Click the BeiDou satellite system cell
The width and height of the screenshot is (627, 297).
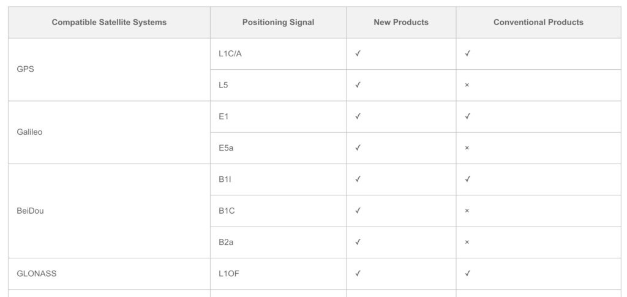[x=109, y=211]
